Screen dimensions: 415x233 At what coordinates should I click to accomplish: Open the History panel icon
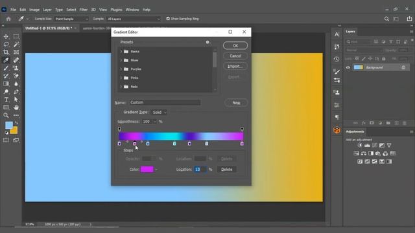click(x=337, y=59)
